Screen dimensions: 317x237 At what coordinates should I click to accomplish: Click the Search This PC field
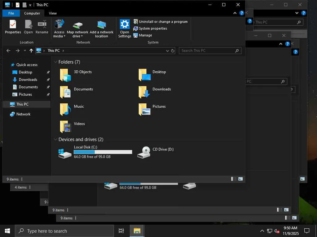[210, 51]
